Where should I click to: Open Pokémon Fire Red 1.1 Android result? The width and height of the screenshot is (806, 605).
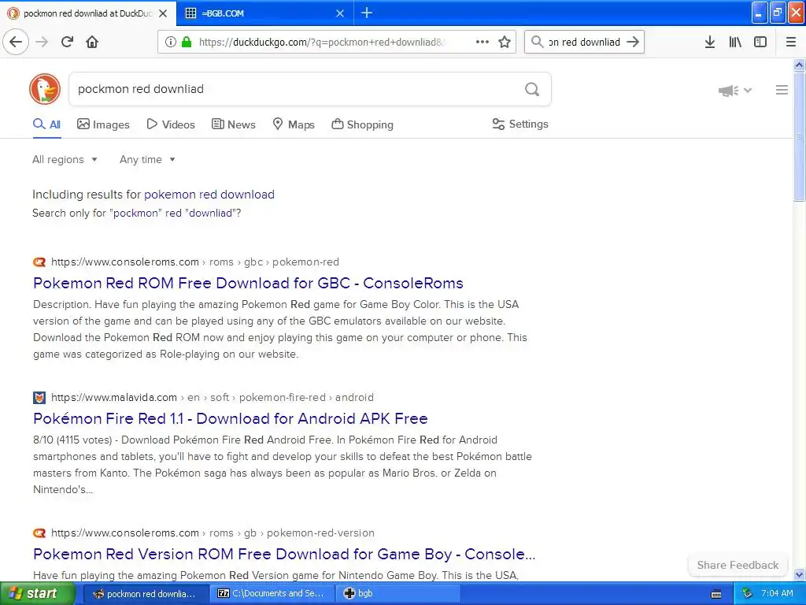click(231, 419)
